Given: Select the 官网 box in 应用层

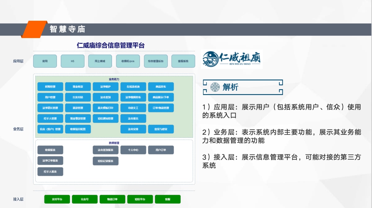Looking at the screenshot, I should click(x=45, y=61).
